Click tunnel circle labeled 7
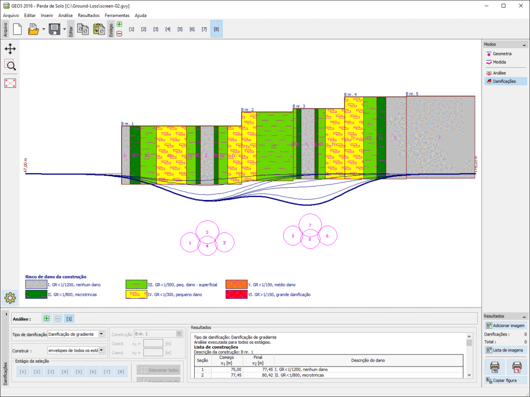This screenshot has height=397, width=530. coord(310,225)
